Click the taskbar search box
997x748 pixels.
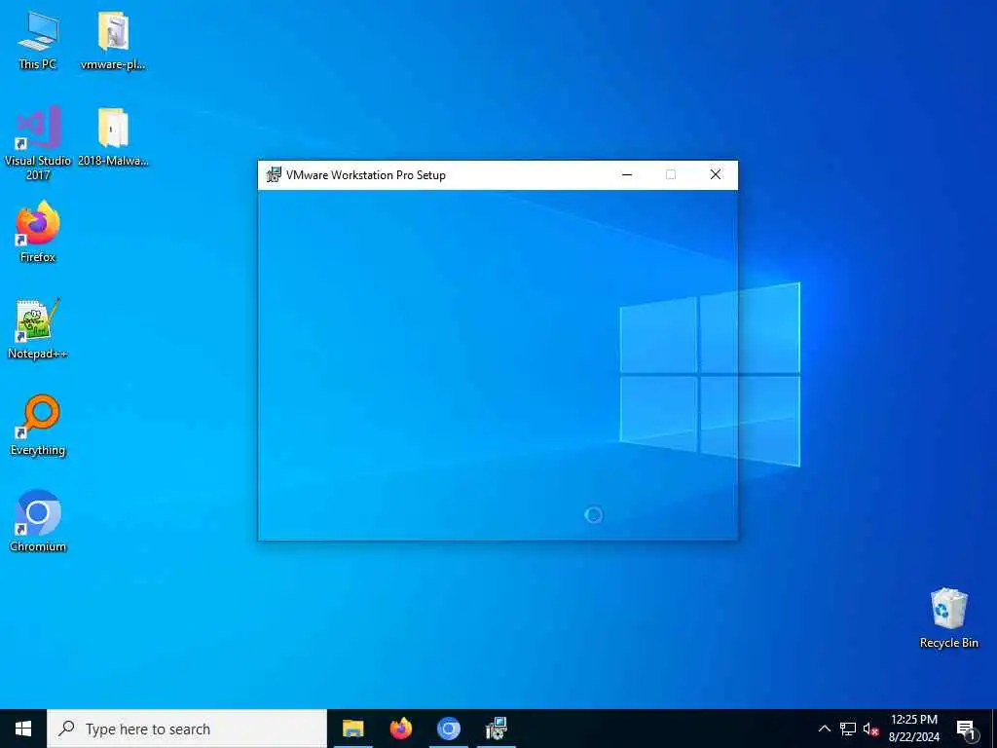tap(187, 729)
